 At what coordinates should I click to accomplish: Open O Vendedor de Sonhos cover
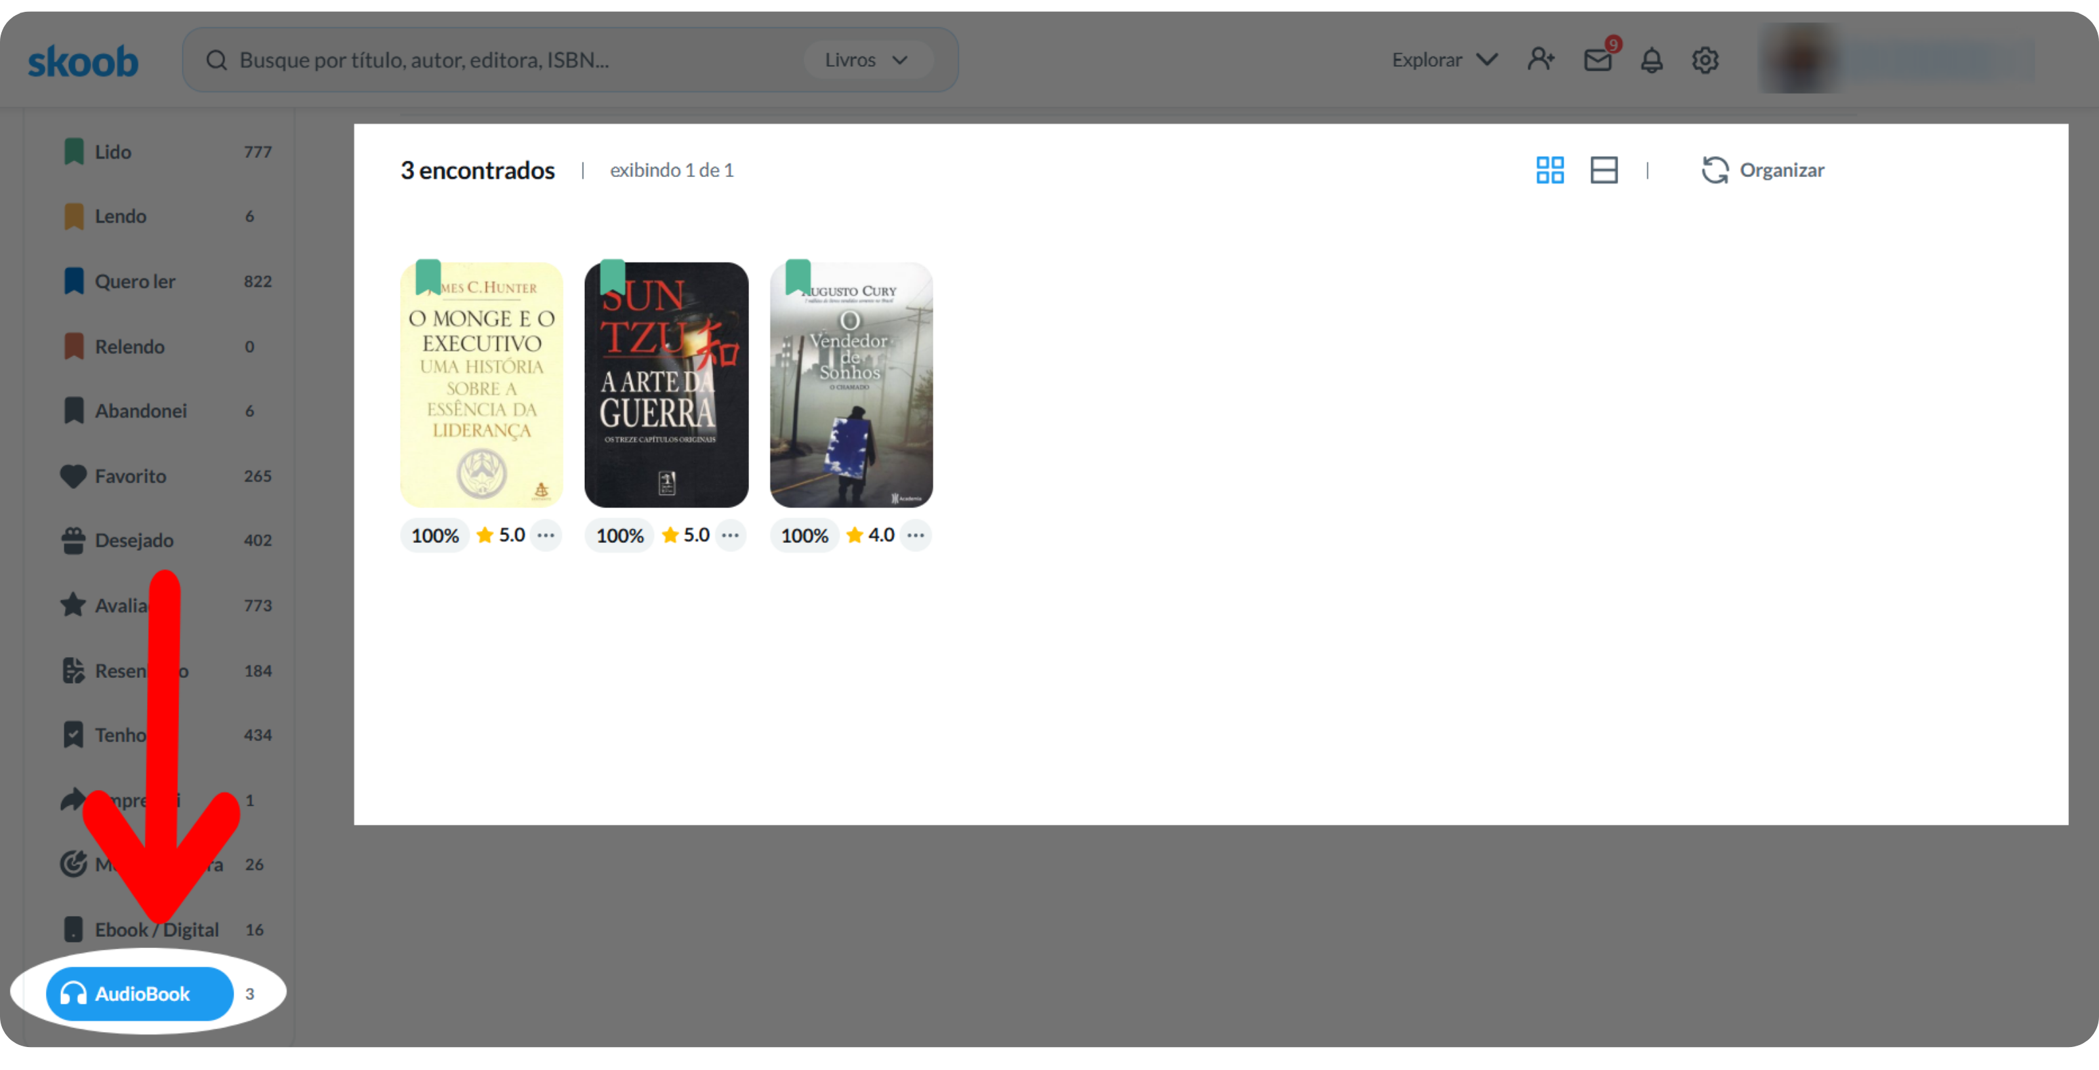coord(851,385)
